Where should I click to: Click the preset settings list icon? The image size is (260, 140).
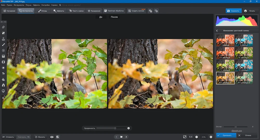tap(156, 11)
